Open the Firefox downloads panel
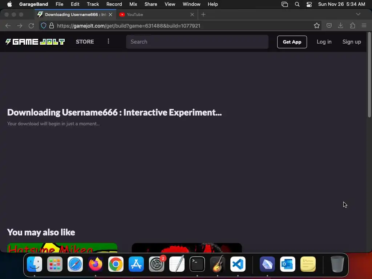The image size is (372, 279). pyautogui.click(x=341, y=25)
